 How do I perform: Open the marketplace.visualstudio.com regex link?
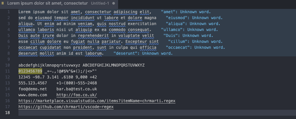click(97, 101)
